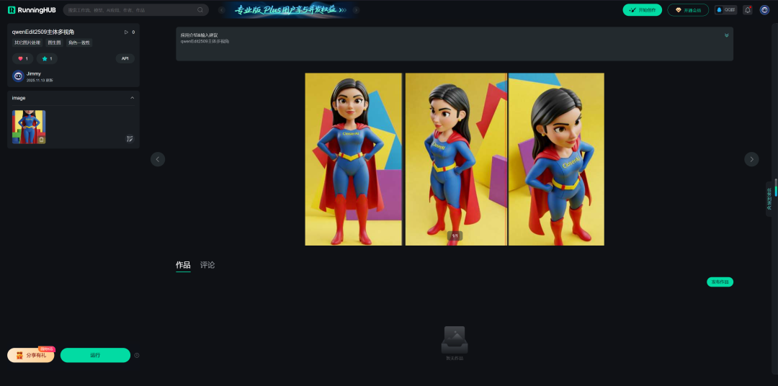Open the task list side tab
Viewport: 778px width, 386px height.
(769, 199)
